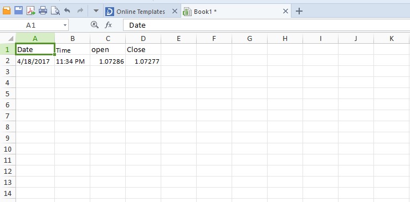This screenshot has height=202, width=410.
Task: Select column D header
Action: [143, 38]
